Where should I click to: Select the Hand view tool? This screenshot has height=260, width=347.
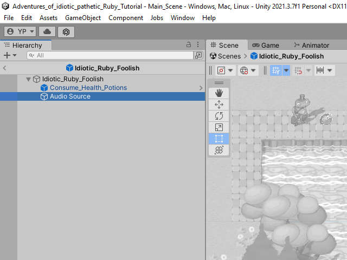[x=219, y=93]
